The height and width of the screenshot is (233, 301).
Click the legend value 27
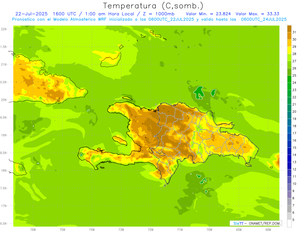294,61
